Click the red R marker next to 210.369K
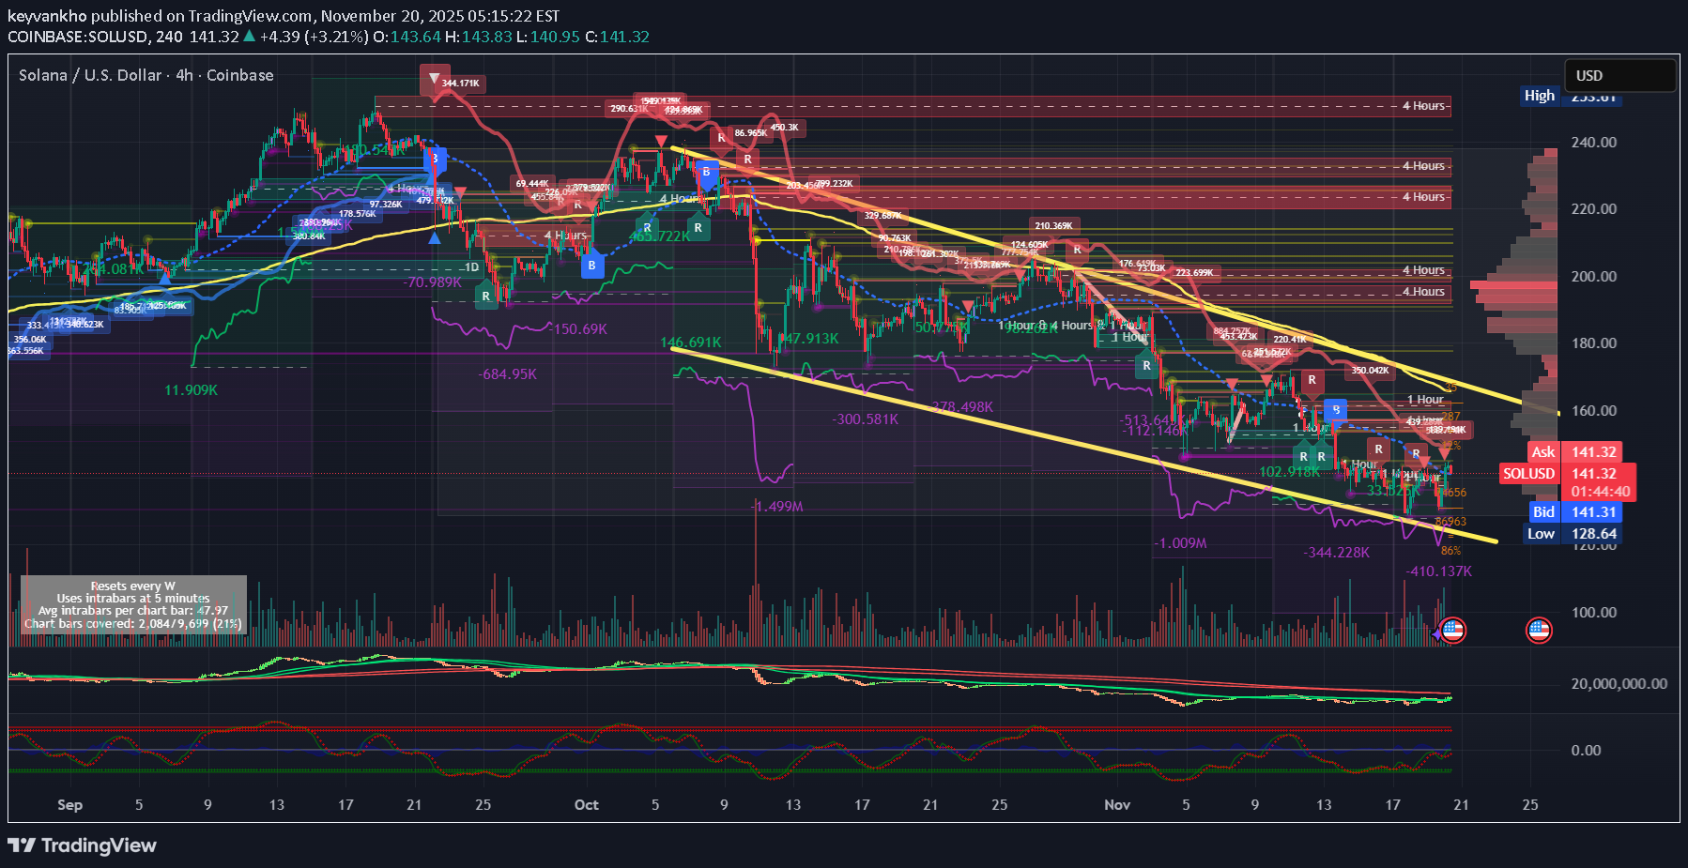 1078,249
